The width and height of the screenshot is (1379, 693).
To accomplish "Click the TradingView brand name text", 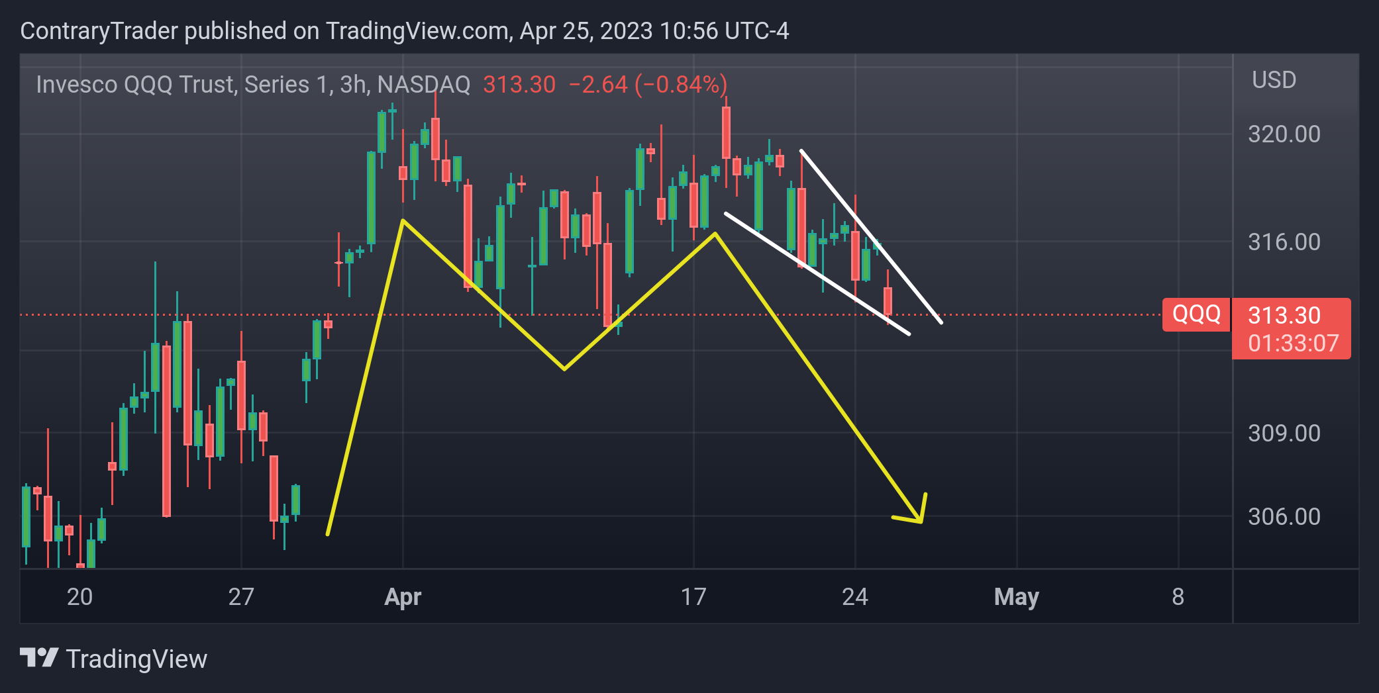I will [136, 659].
